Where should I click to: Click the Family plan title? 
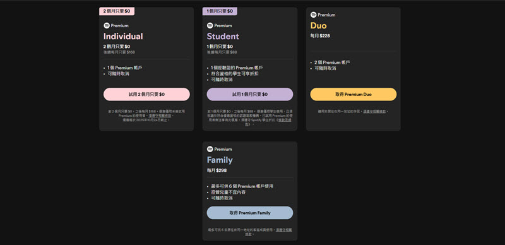(220, 160)
